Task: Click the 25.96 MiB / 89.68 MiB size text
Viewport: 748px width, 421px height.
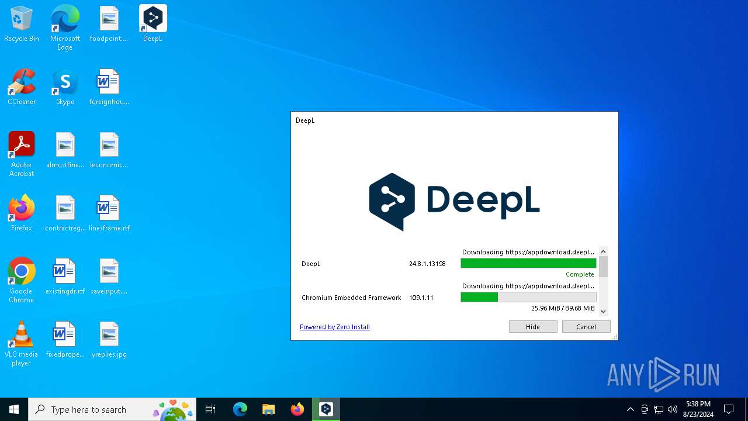Action: 563,308
